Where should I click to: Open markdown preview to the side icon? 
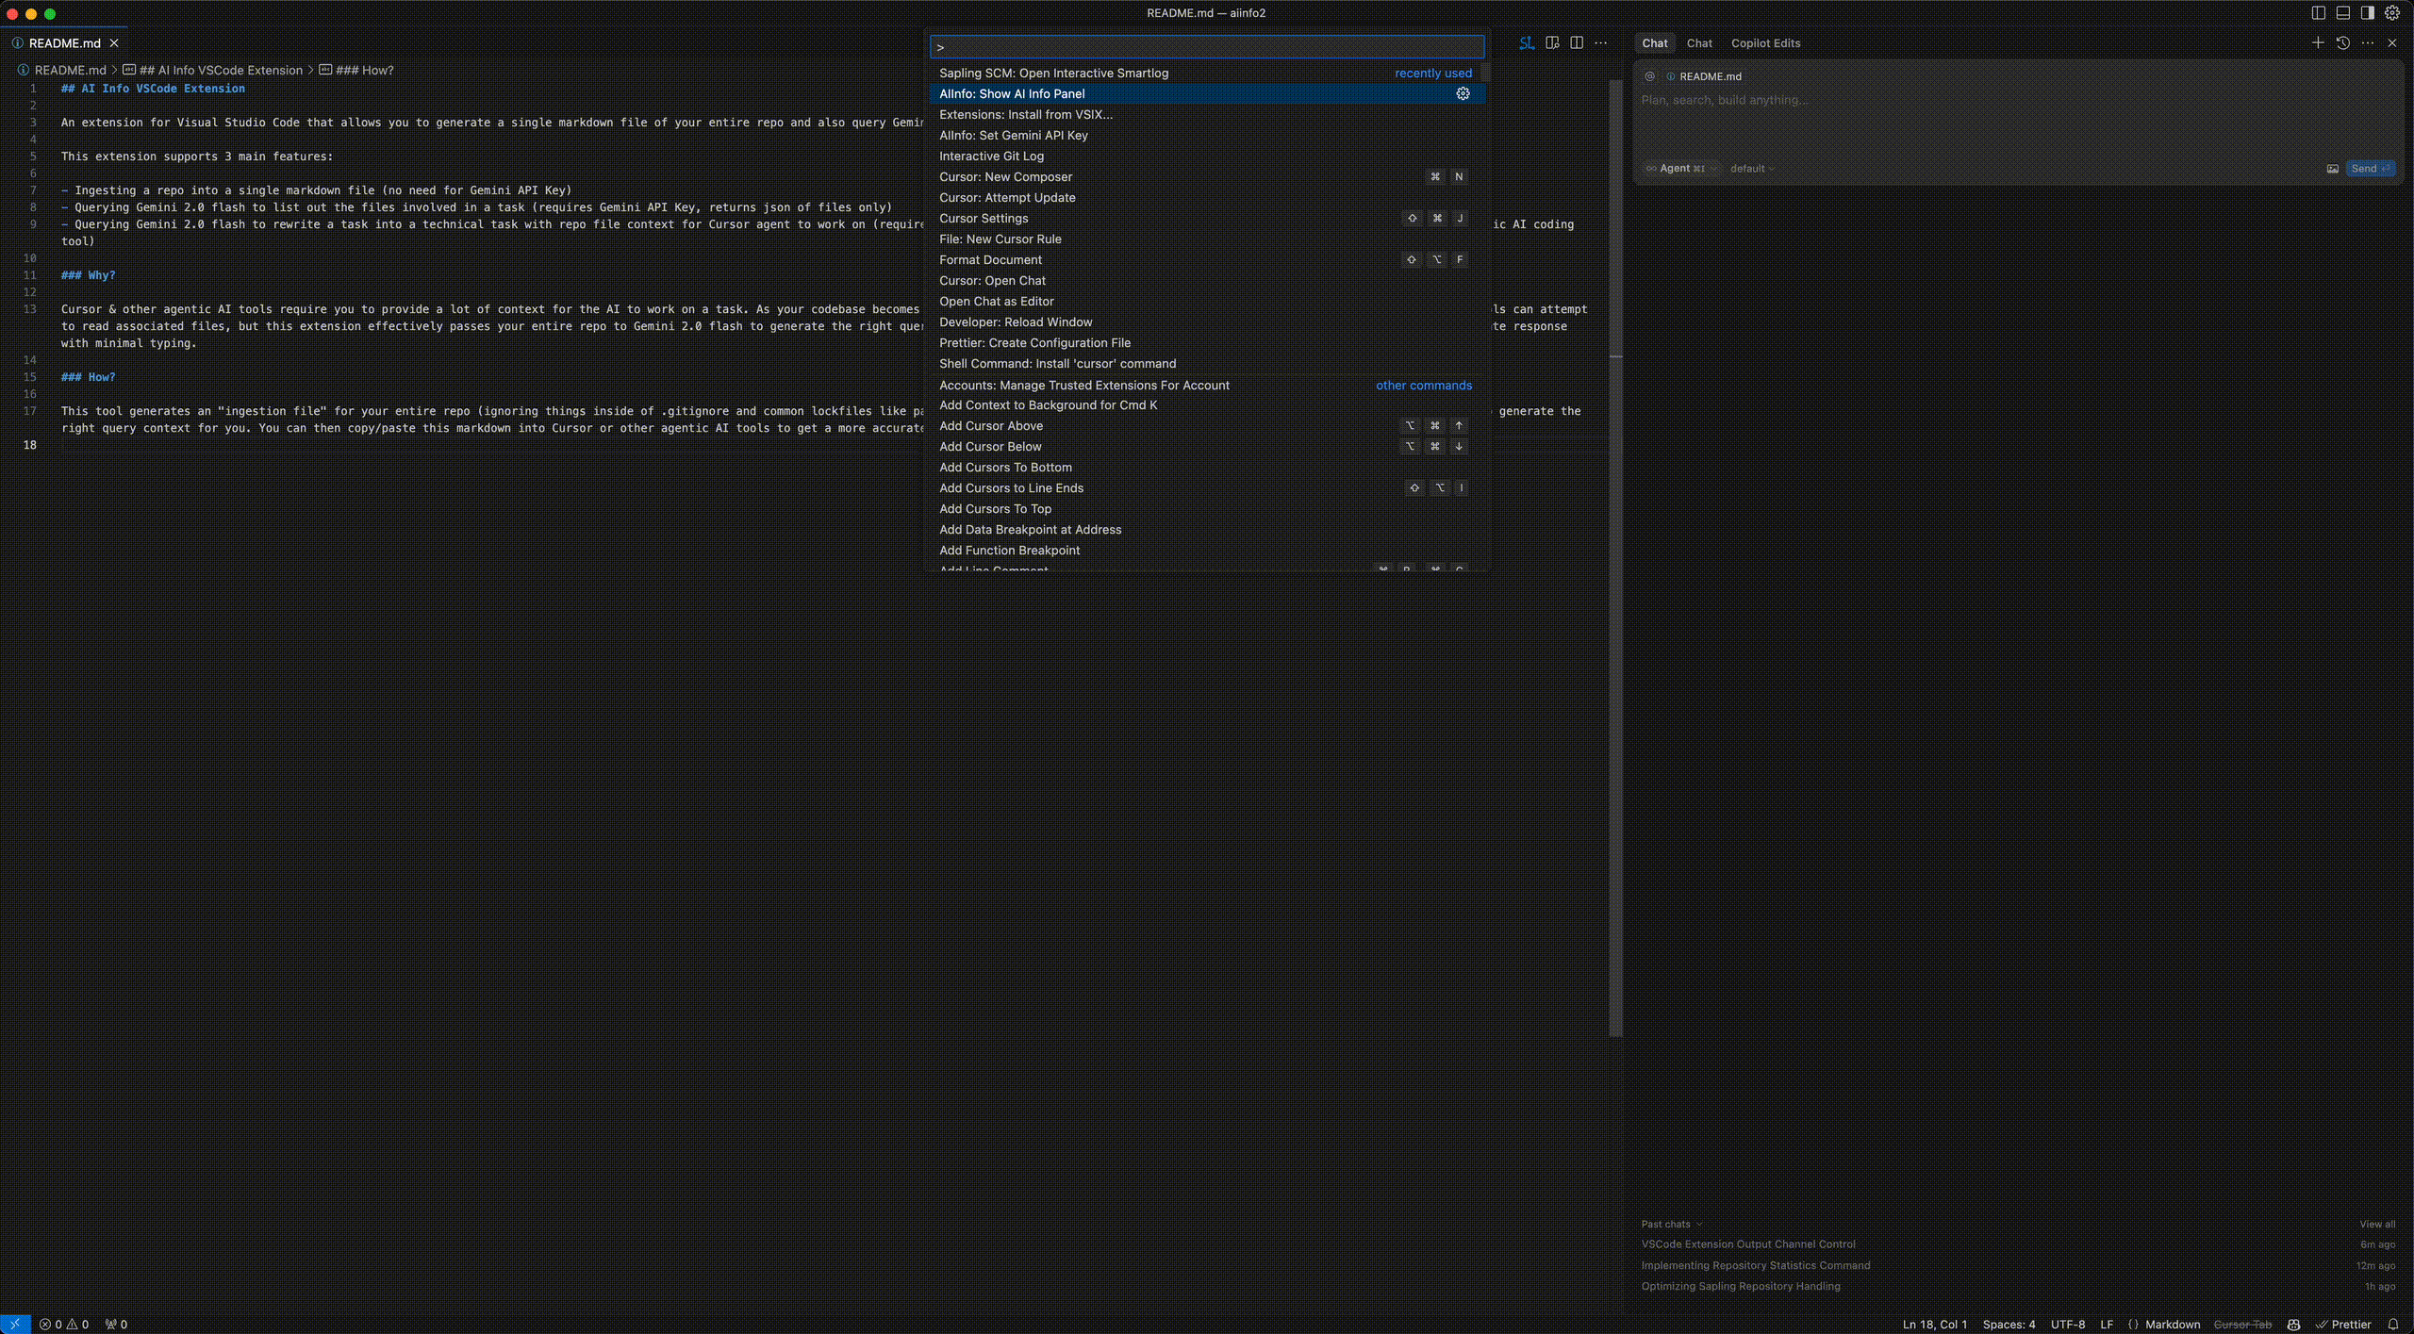tap(1552, 43)
